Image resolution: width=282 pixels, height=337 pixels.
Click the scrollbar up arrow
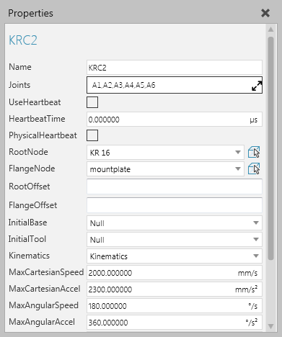coord(271,30)
